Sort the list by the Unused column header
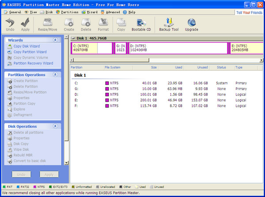265x197 pixels. (x=201, y=68)
